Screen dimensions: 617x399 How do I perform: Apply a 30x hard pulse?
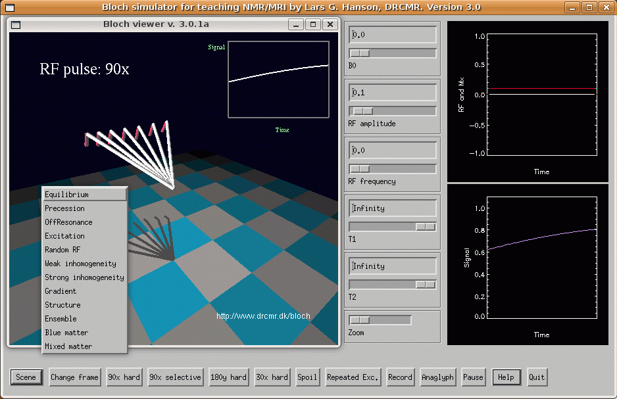tap(272, 377)
